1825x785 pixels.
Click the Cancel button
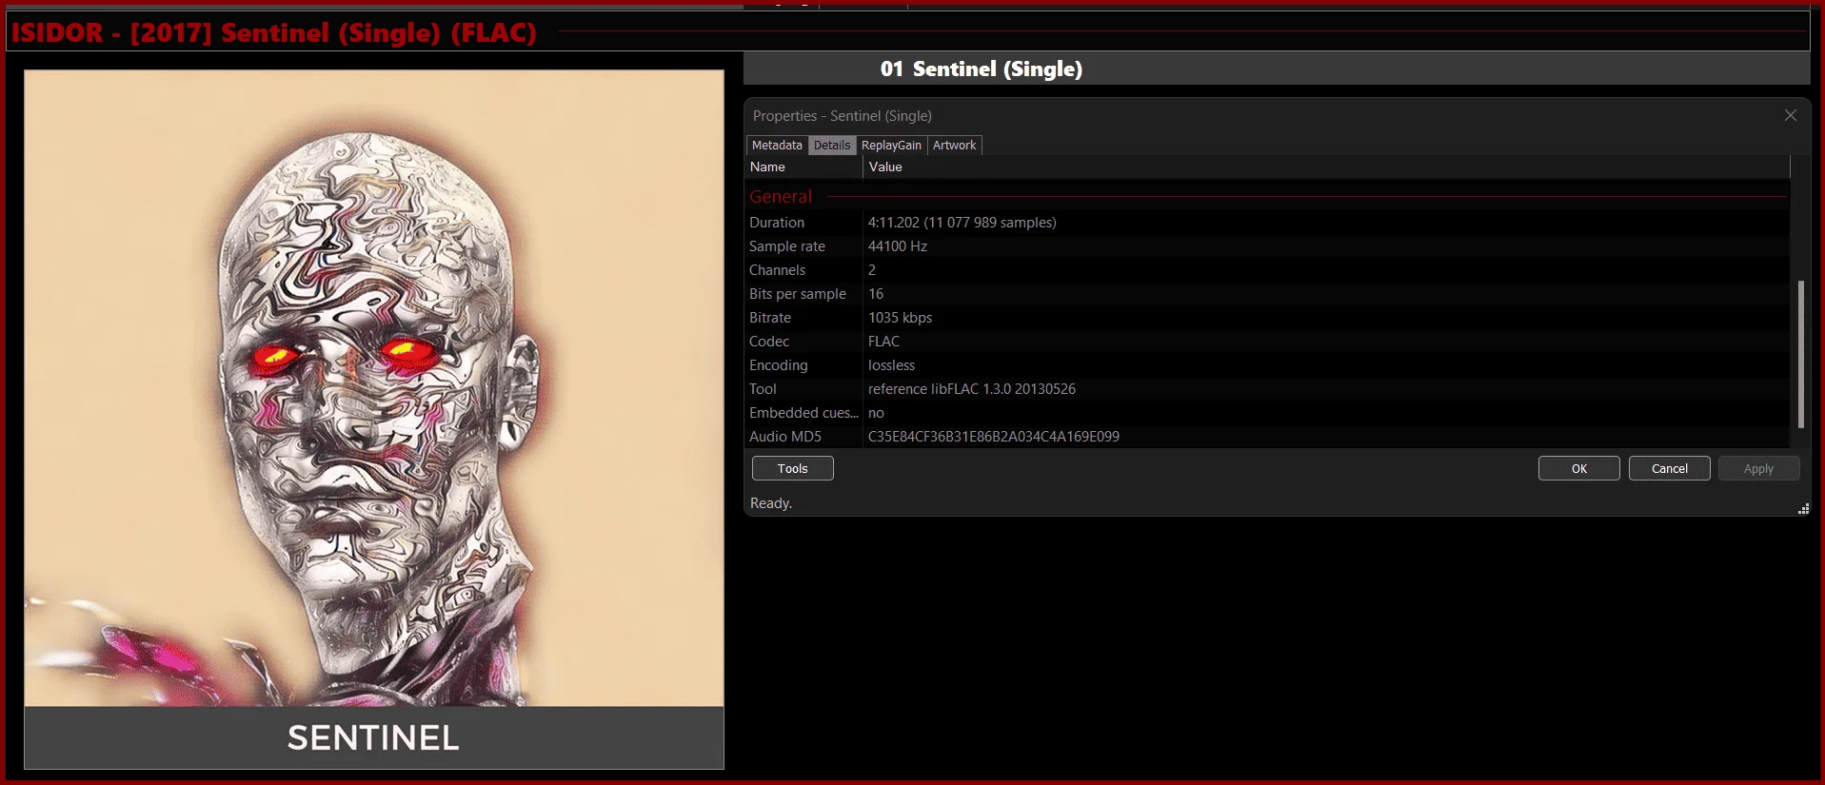click(1669, 468)
